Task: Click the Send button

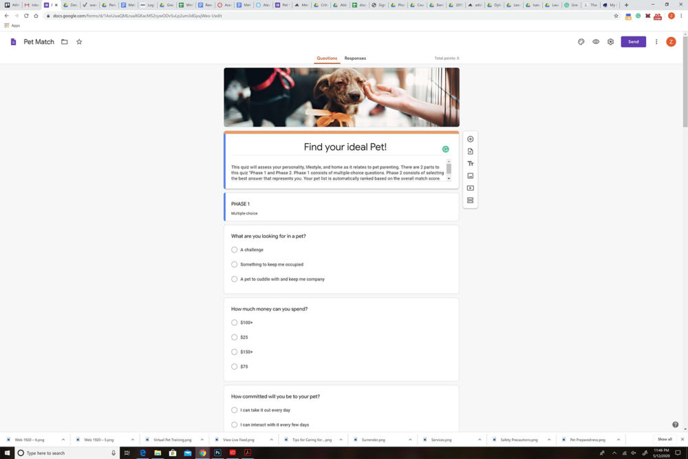Action: (633, 42)
